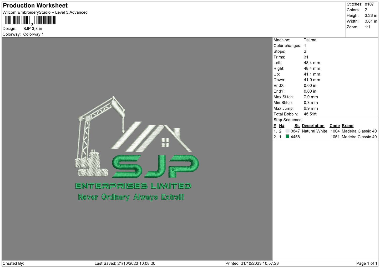This screenshot has height=268, width=380.
Task: Click 'Madeira Classic 40' in the 1004 row
Action: tap(359, 131)
